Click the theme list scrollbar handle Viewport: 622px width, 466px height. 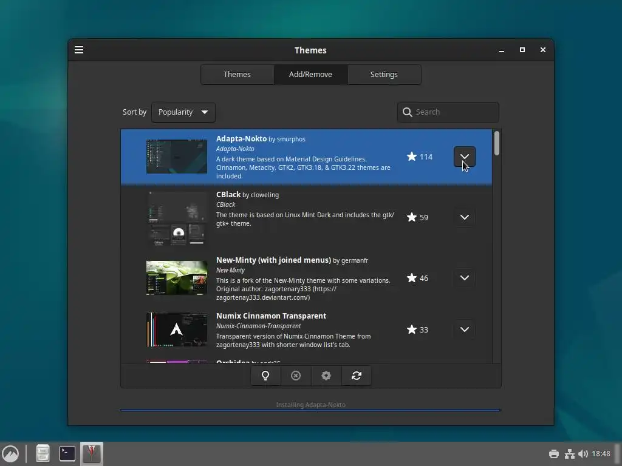(497, 143)
